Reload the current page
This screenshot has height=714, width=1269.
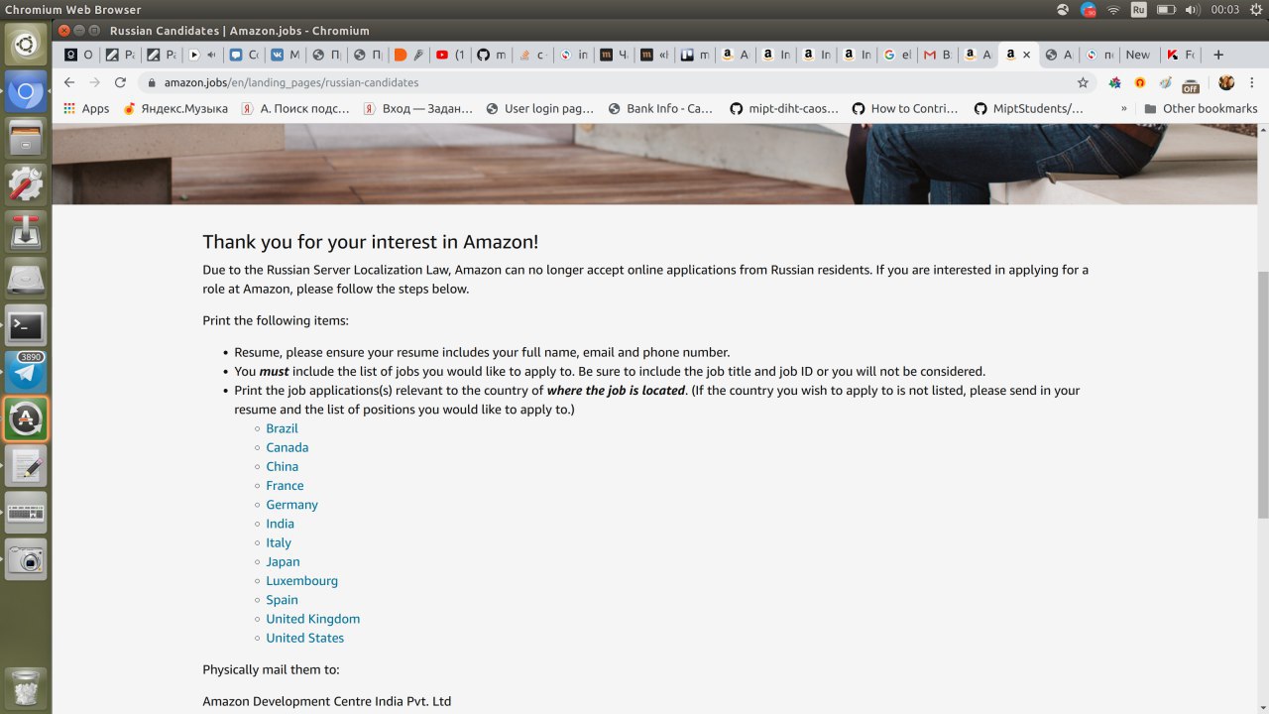click(120, 82)
